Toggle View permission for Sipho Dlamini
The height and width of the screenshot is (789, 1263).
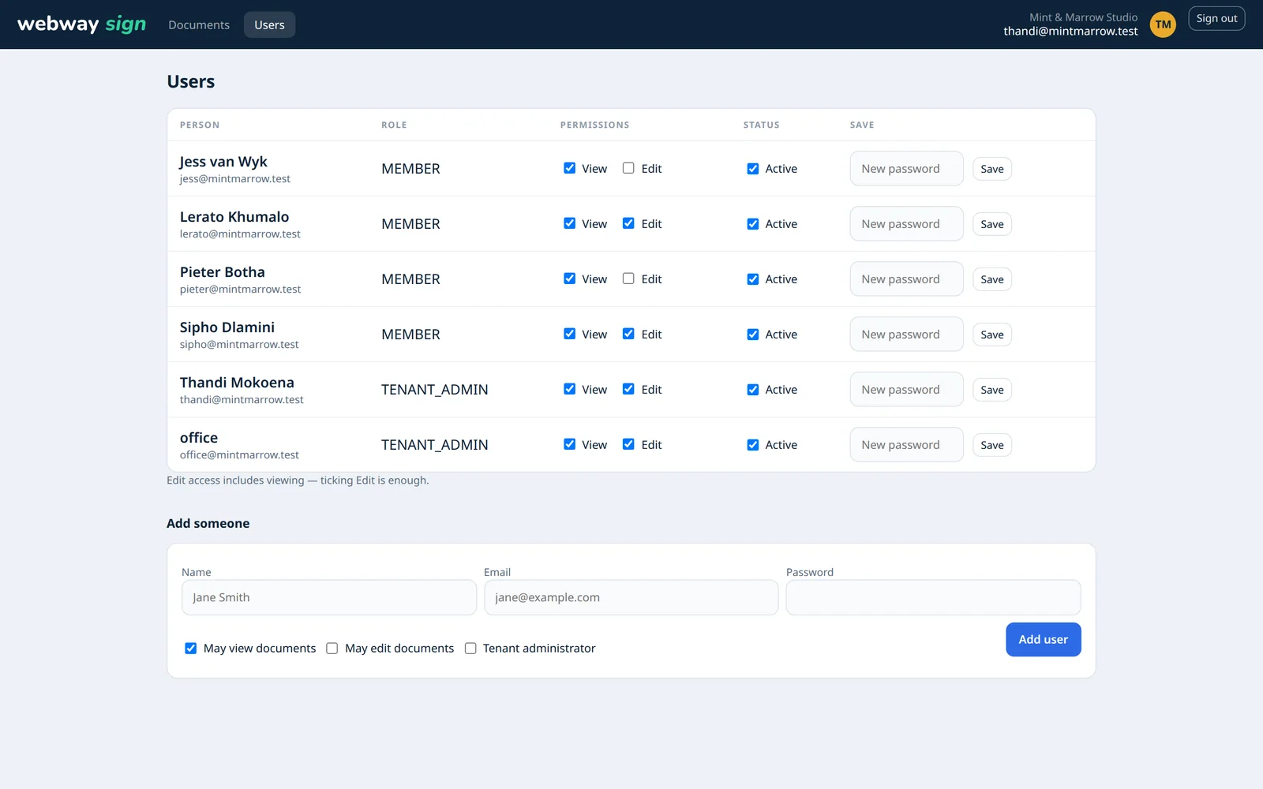point(569,334)
